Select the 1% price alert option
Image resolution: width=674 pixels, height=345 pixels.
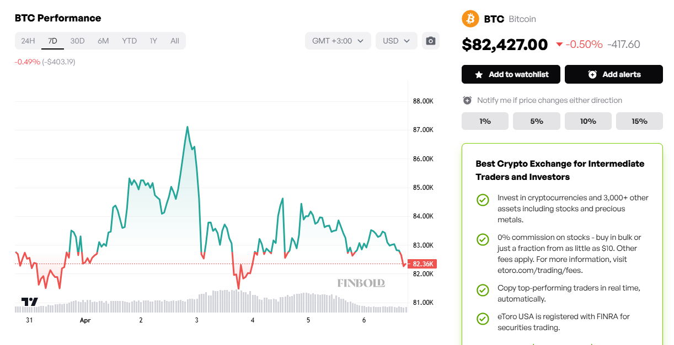pyautogui.click(x=485, y=121)
